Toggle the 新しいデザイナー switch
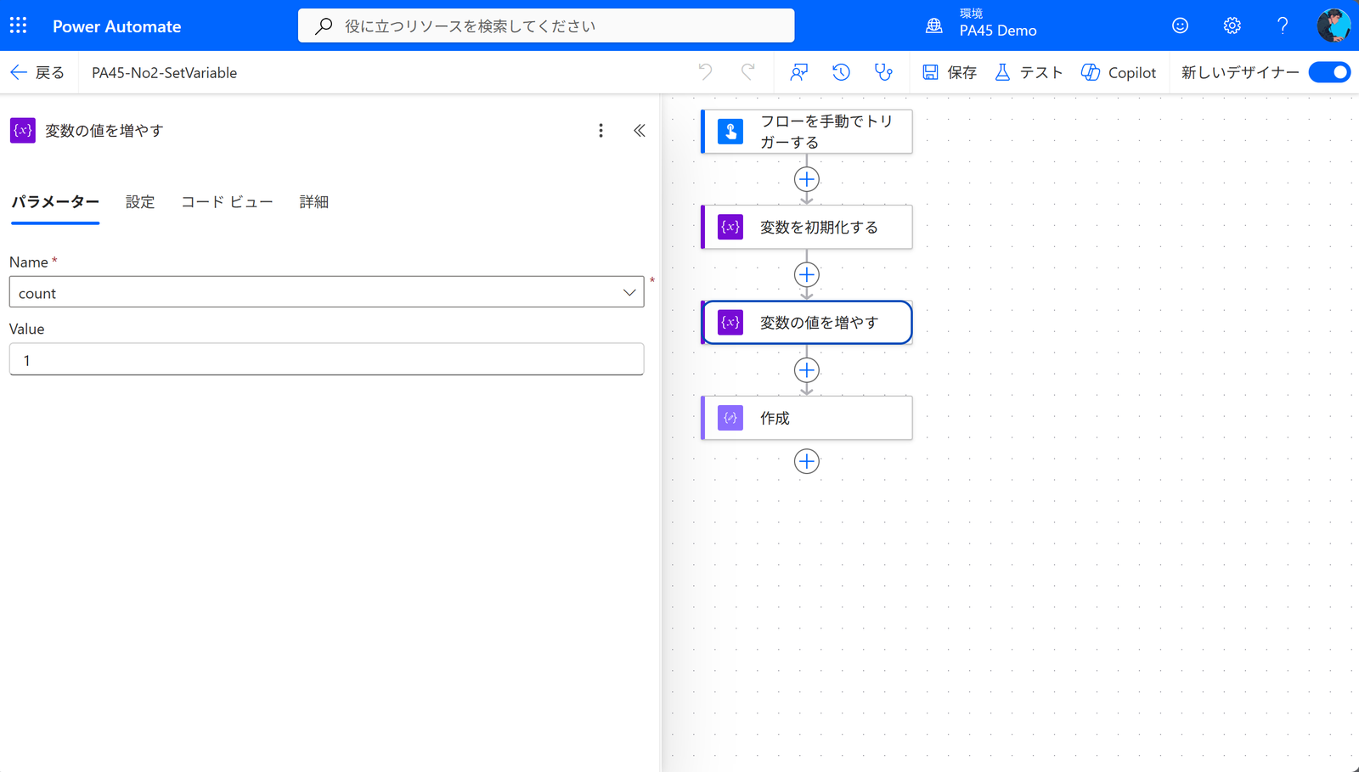 click(x=1329, y=72)
